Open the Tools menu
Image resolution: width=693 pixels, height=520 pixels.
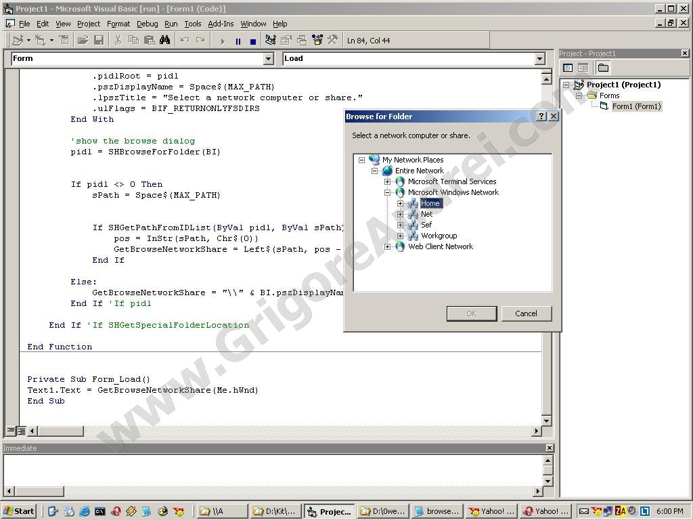click(193, 24)
